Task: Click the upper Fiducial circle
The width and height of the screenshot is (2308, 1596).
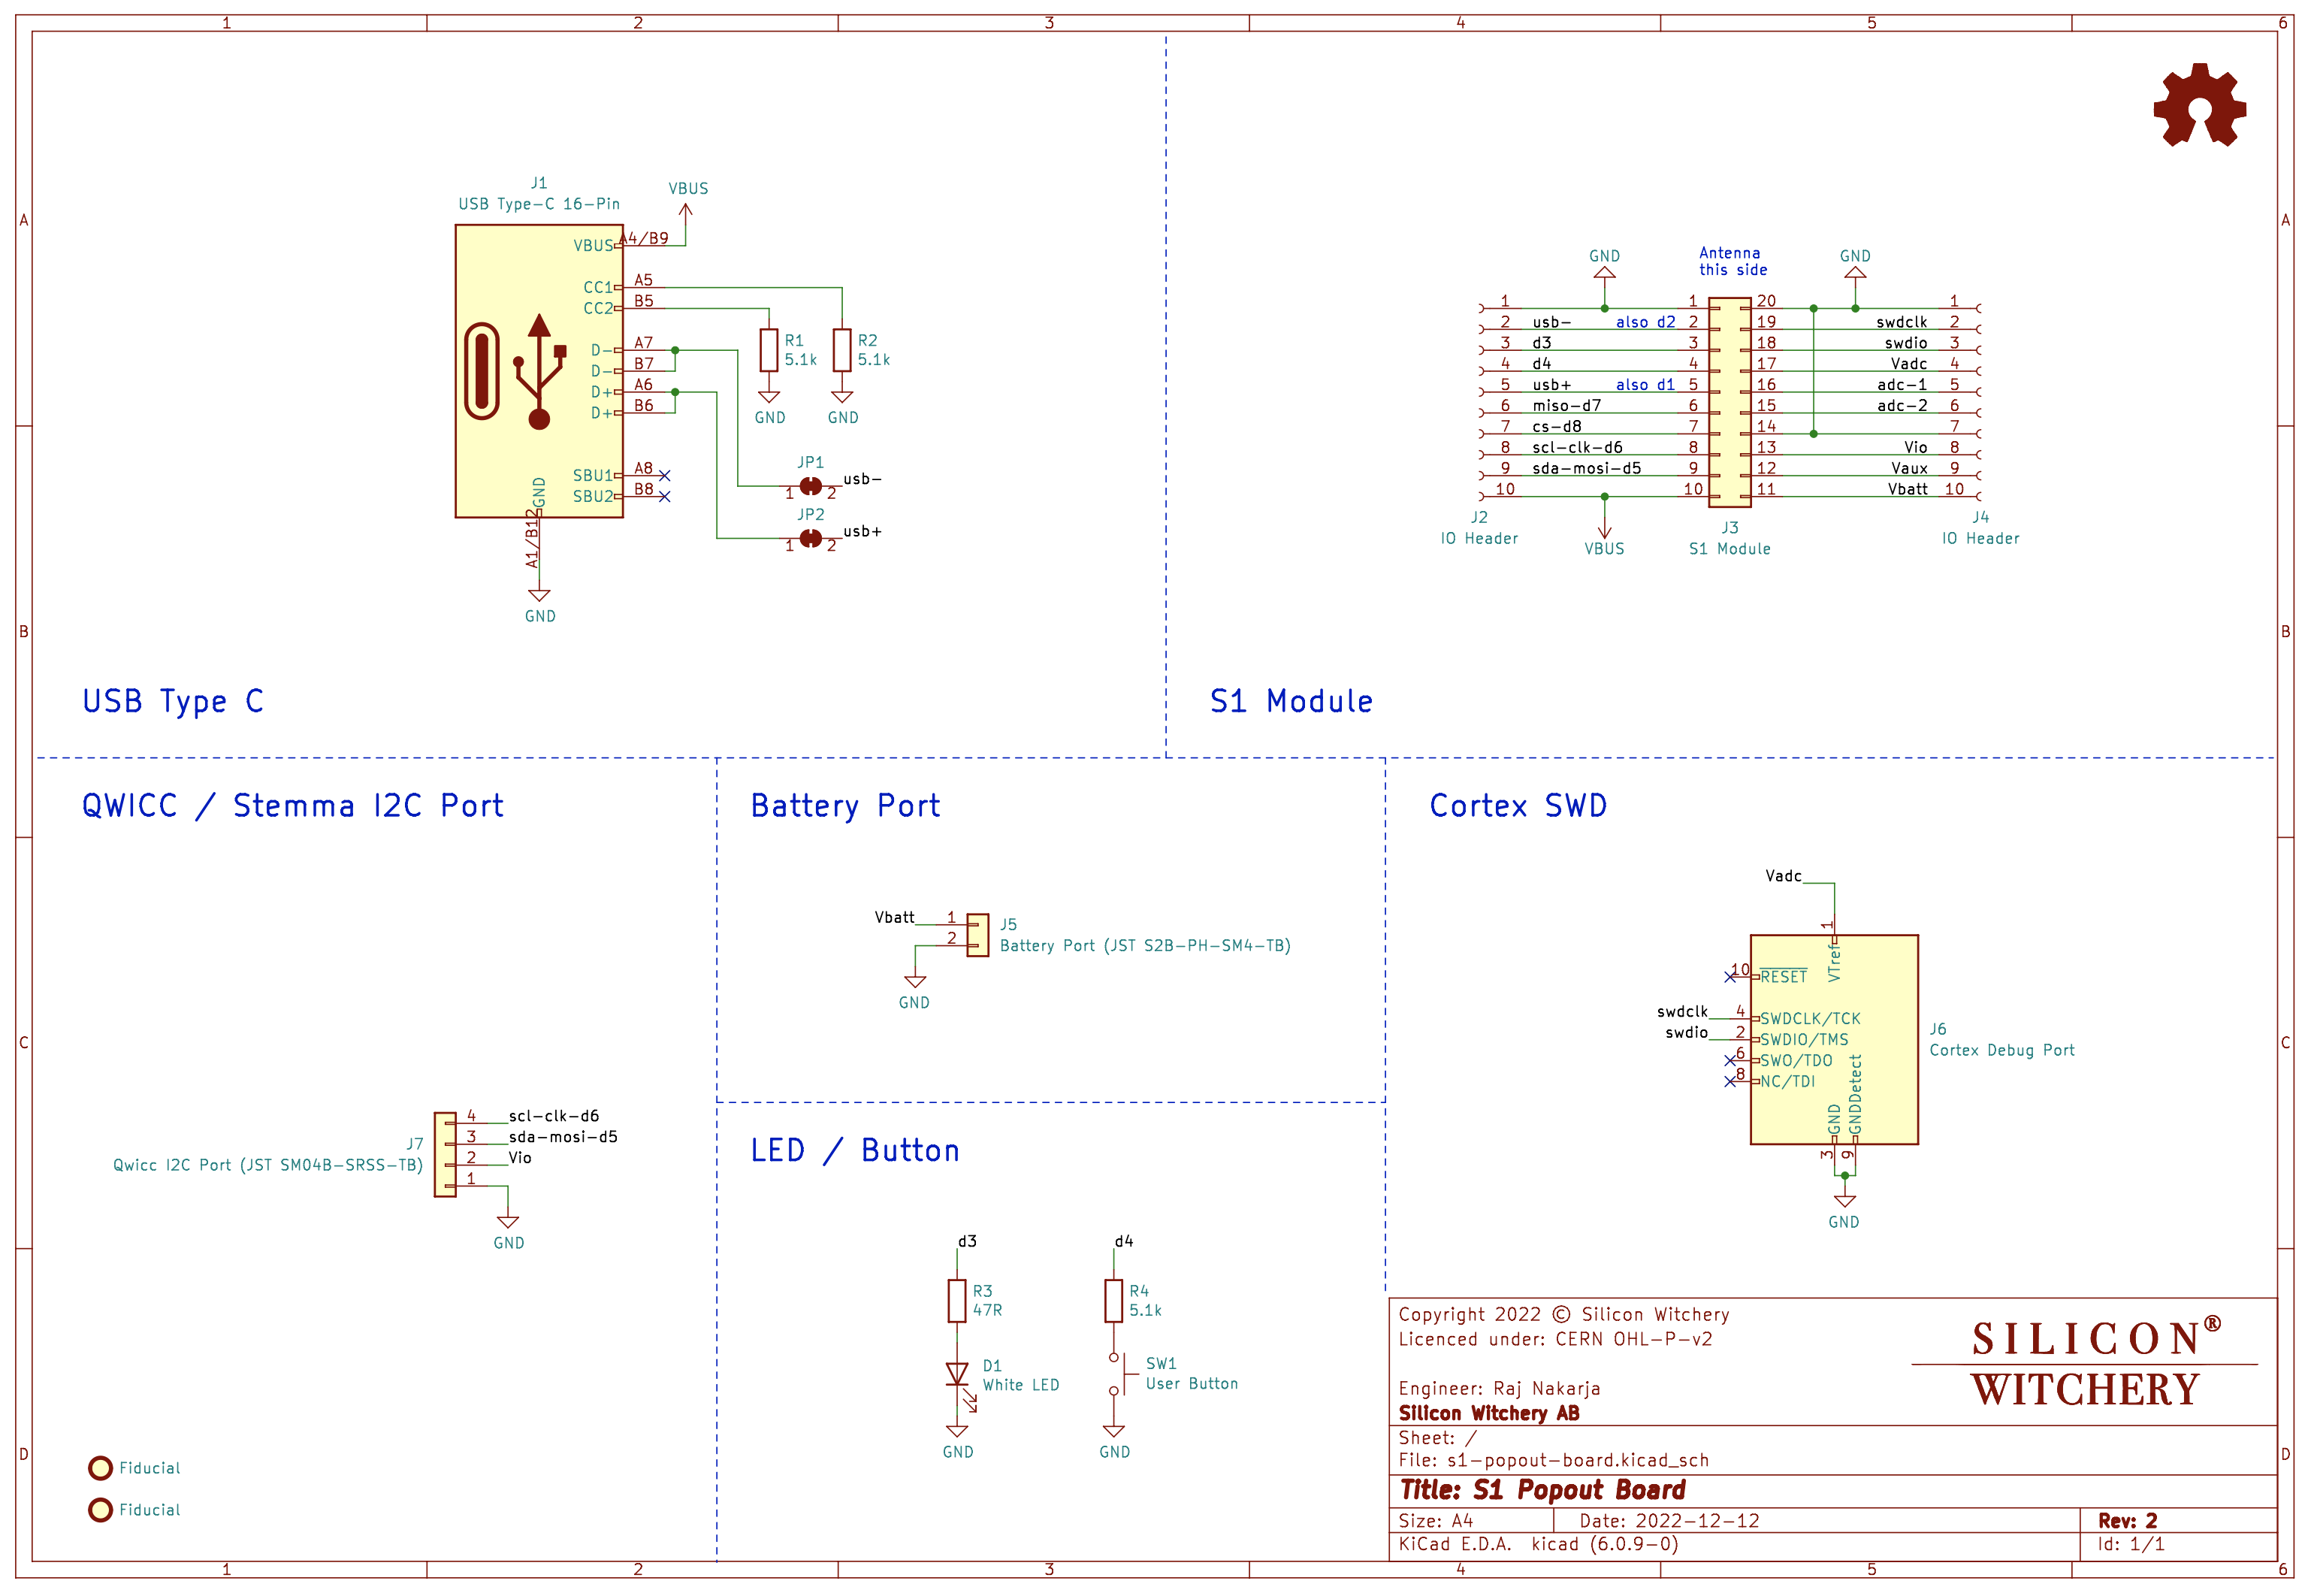Action: pyautogui.click(x=100, y=1467)
